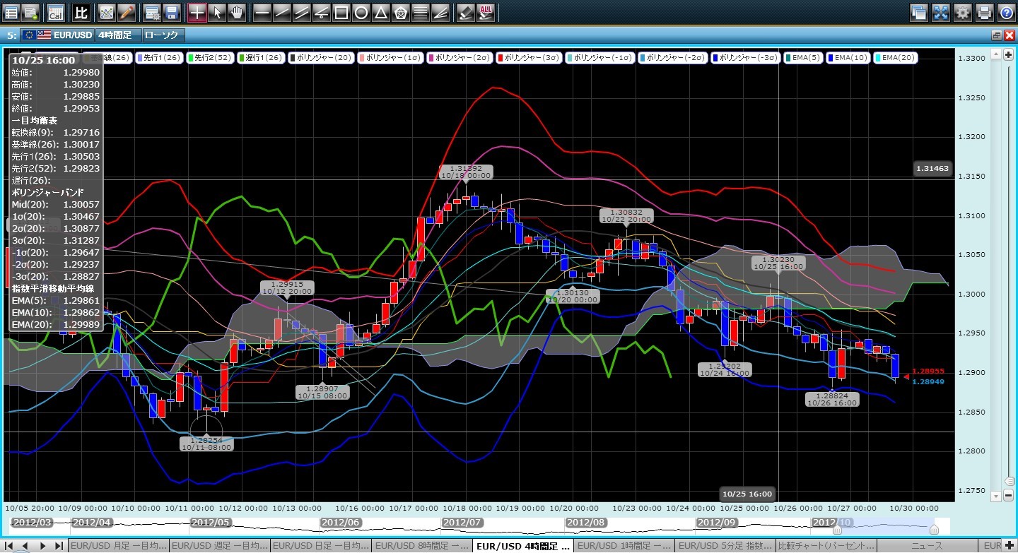Image resolution: width=1018 pixels, height=553 pixels.
Task: Click the add-tab plus button at bottom right
Action: point(1009,546)
